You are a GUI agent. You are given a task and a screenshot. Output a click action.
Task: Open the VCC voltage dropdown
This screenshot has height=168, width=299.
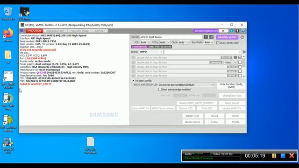click(145, 42)
